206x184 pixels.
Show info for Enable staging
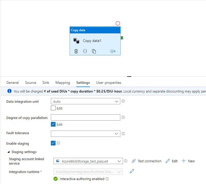(x=58, y=143)
